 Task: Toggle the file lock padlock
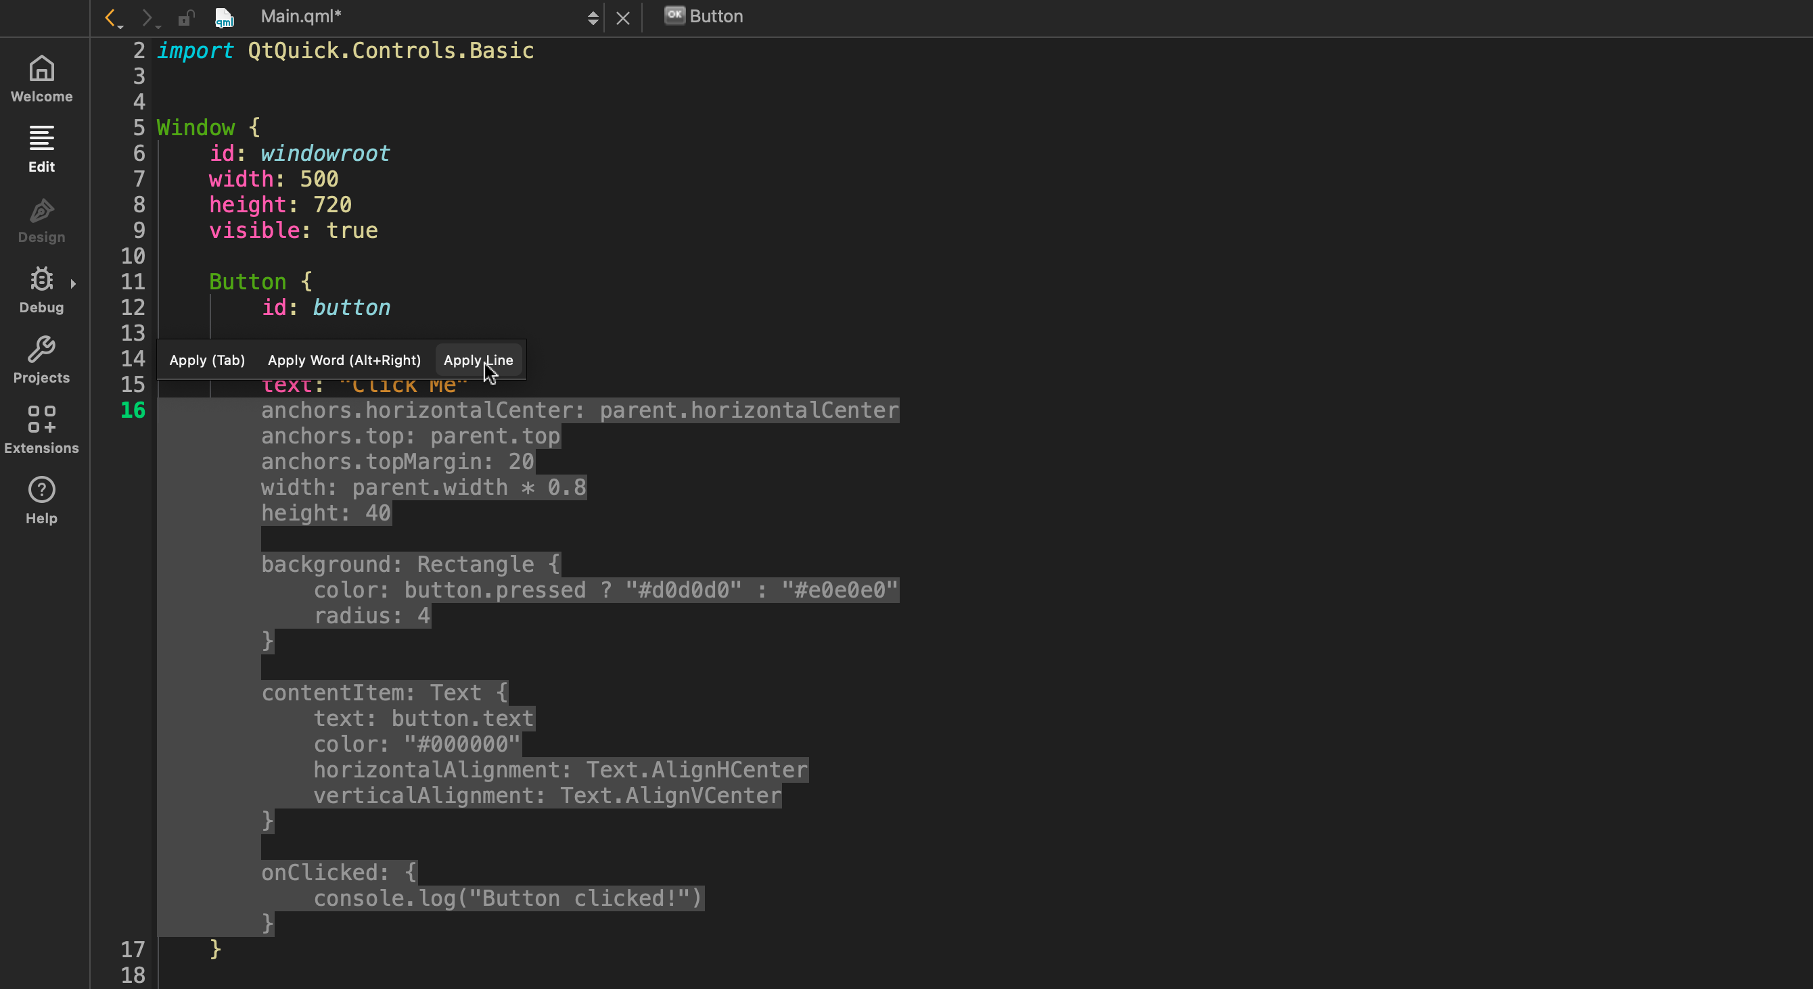pyautogui.click(x=186, y=18)
